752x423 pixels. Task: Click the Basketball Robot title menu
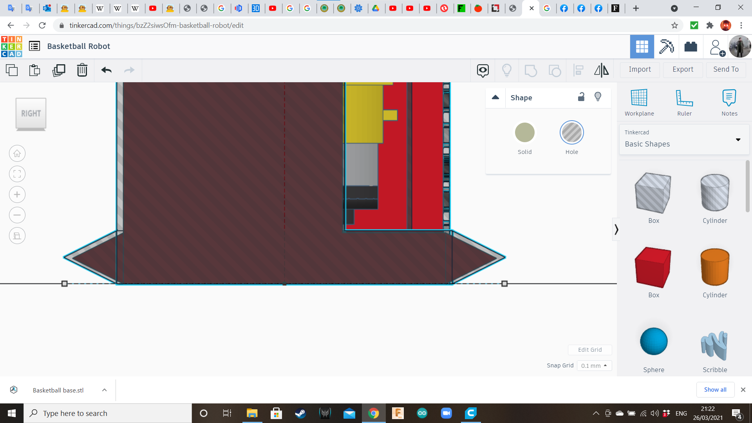[x=34, y=46]
